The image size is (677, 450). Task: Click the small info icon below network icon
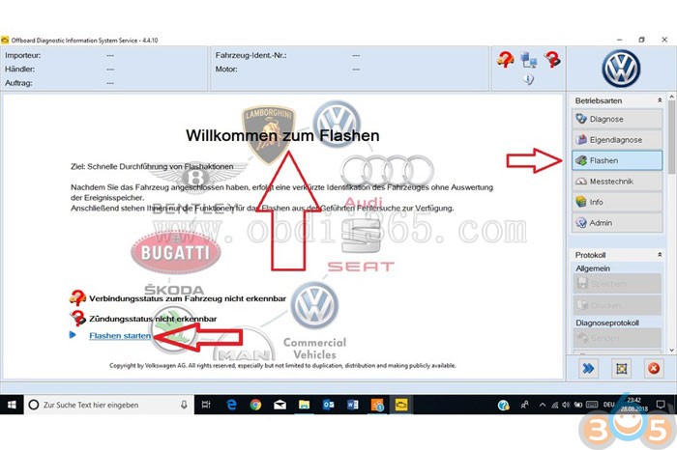528,79
